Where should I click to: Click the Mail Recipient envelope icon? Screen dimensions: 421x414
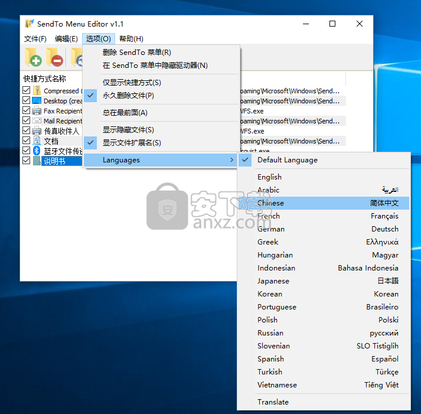[x=37, y=120]
